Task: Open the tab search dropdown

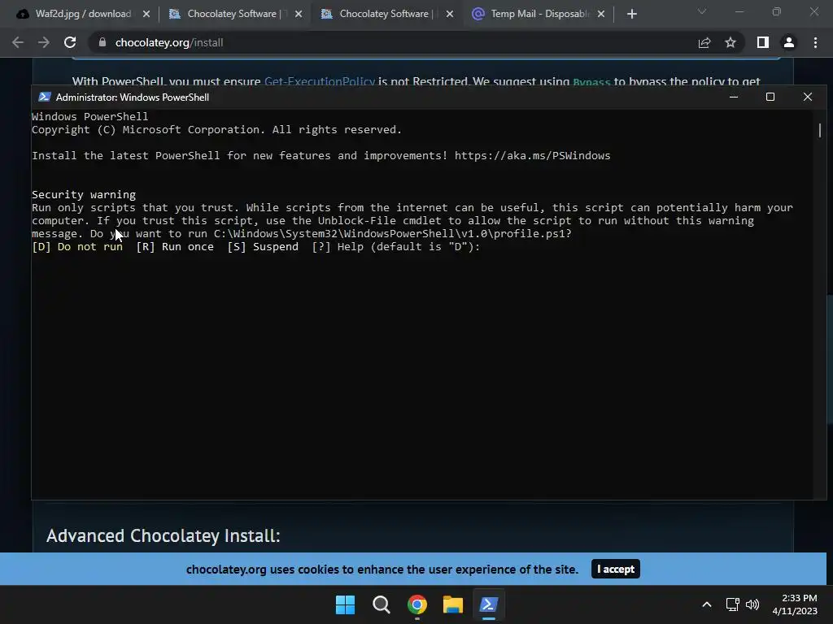Action: (x=702, y=11)
